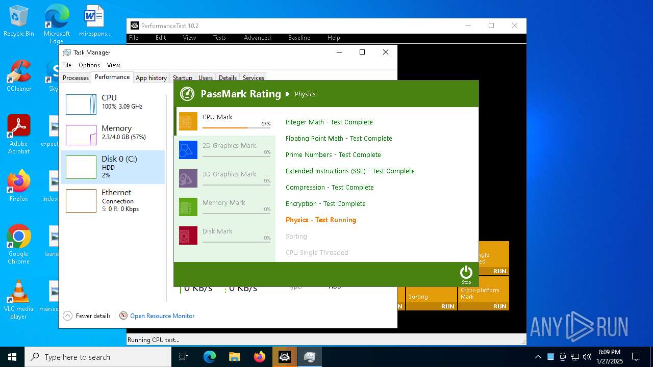
Task: Open Recycle Bin desktop icon
Action: coord(19,21)
